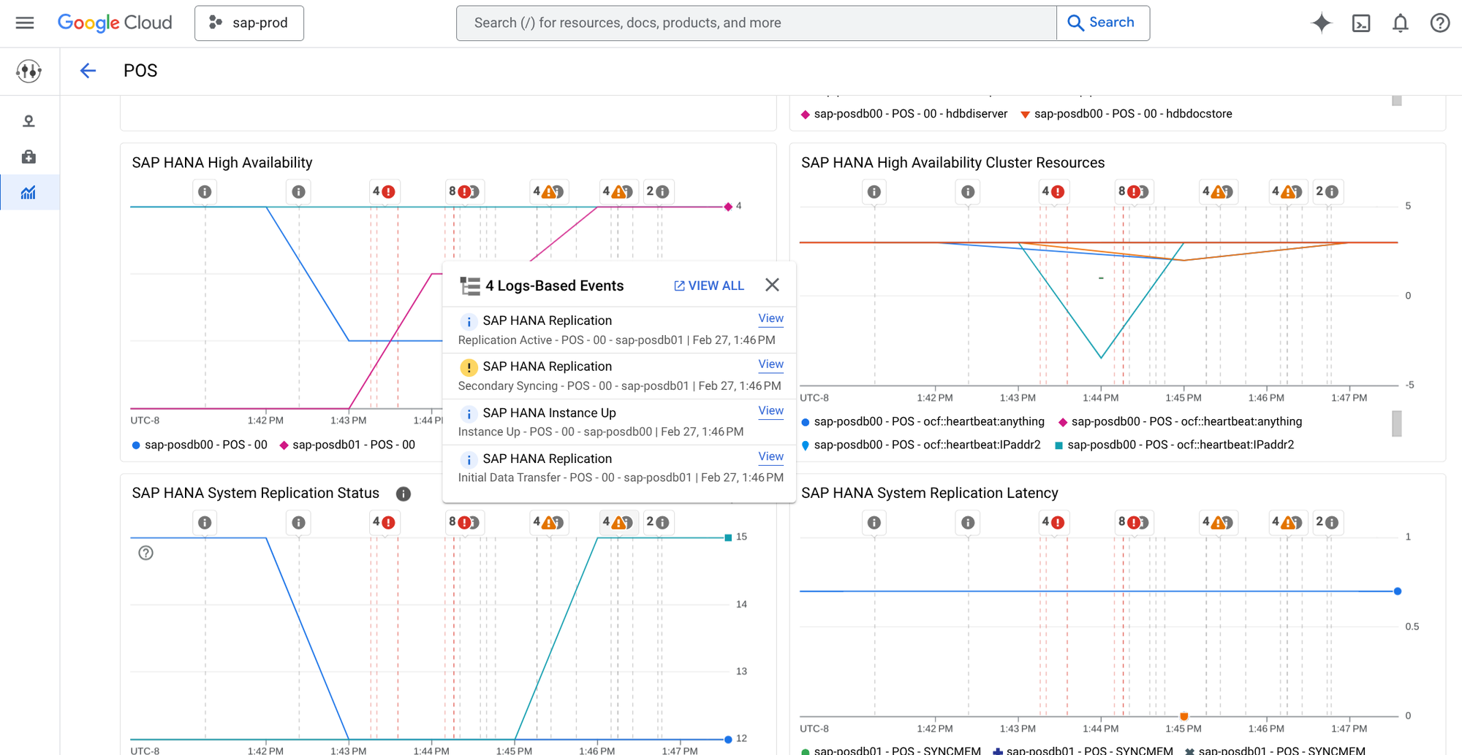Screen dimensions: 1462x755
Task: Toggle pink diamond heartbeat:anything legend entry
Action: pyautogui.click(x=1180, y=421)
